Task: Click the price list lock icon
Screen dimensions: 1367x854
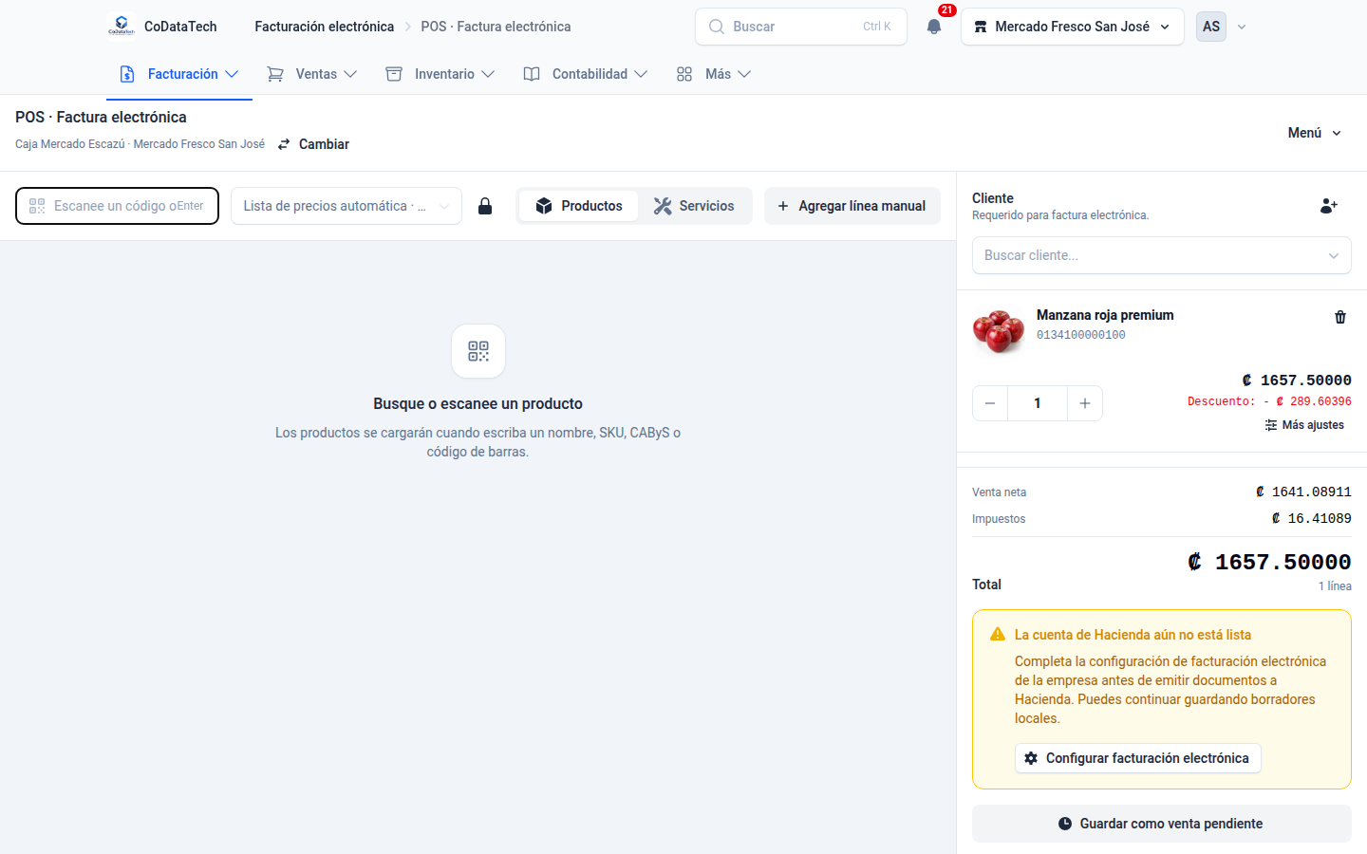Action: tap(485, 206)
